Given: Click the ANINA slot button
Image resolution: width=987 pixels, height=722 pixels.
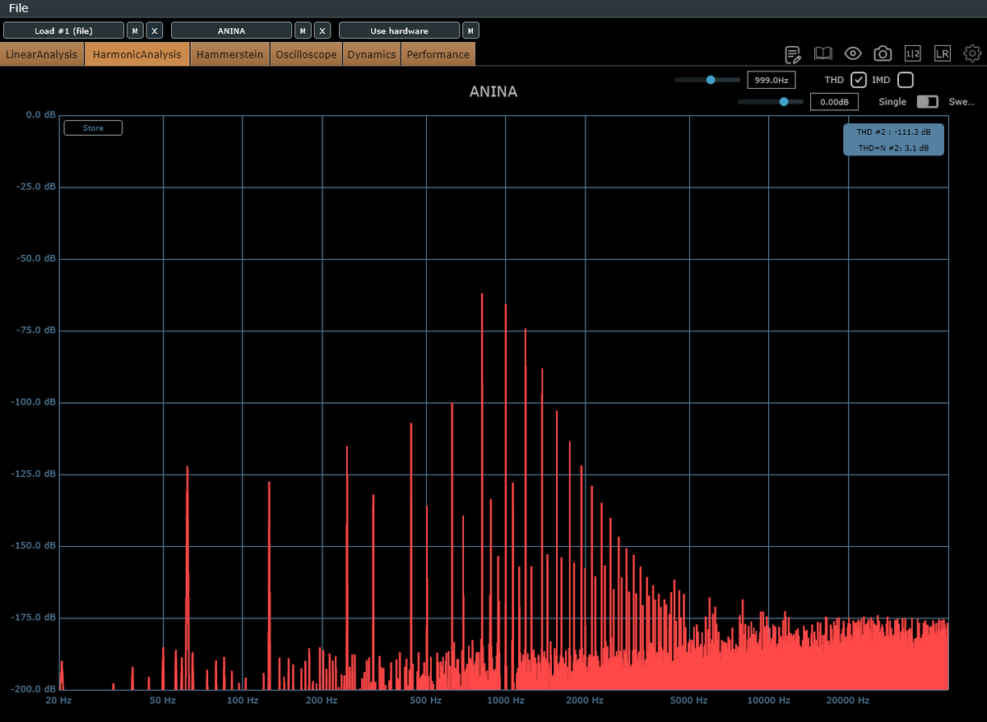Looking at the screenshot, I should (x=232, y=30).
